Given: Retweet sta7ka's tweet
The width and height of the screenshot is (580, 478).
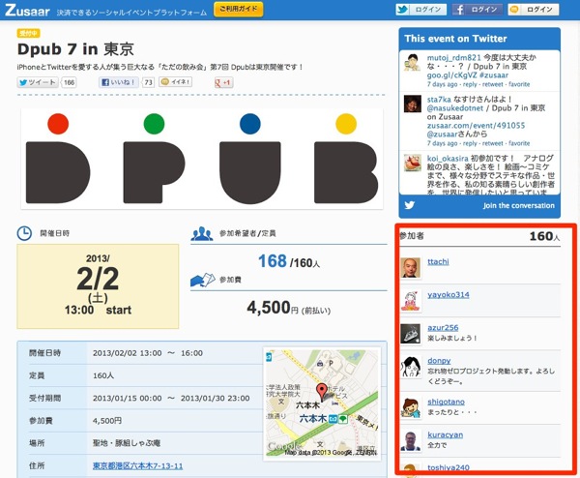Looking at the screenshot, I should click(492, 143).
